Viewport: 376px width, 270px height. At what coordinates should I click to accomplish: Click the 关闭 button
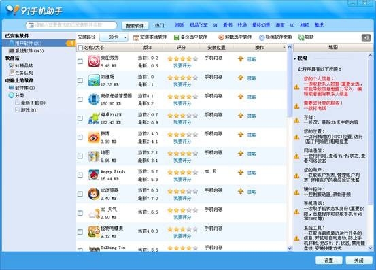click(x=359, y=260)
